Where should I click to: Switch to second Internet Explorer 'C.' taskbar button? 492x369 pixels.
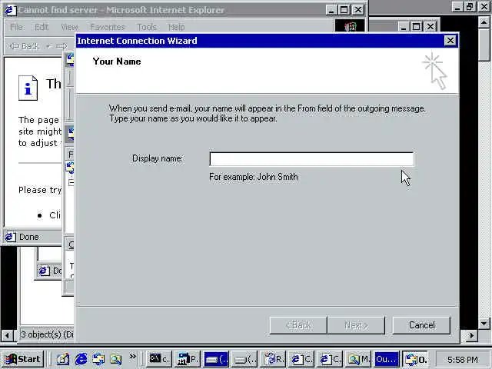pyautogui.click(x=330, y=359)
